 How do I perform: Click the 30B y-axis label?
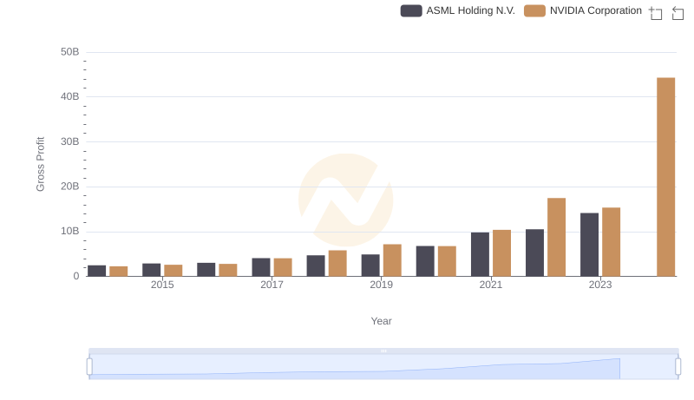[70, 141]
